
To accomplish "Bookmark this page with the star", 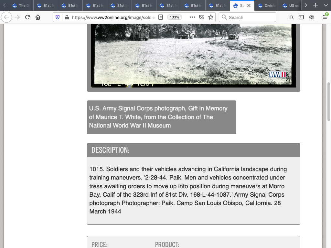I will point(211,17).
